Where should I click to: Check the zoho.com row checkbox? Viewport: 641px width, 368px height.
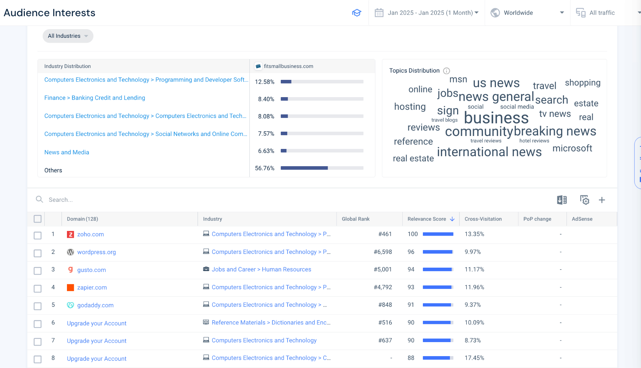pyautogui.click(x=37, y=236)
